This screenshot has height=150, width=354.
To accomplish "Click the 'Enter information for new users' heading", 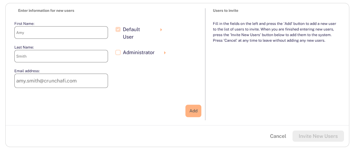I will click(x=46, y=11).
